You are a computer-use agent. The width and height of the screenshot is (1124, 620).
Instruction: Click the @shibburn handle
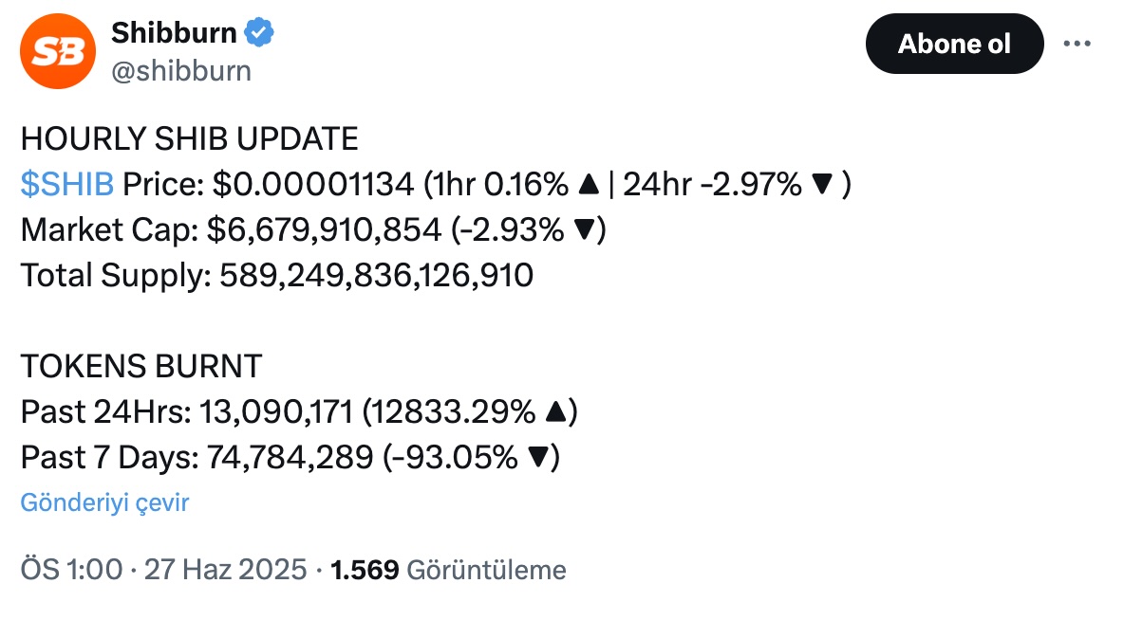(x=181, y=71)
